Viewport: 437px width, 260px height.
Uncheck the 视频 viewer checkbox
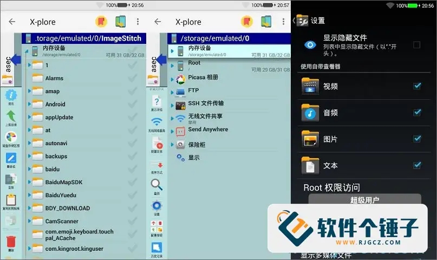click(417, 86)
